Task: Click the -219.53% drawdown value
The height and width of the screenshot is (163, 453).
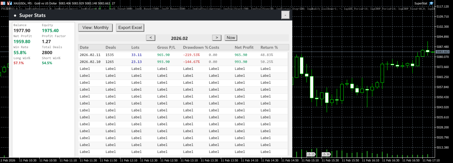Action: [191, 55]
